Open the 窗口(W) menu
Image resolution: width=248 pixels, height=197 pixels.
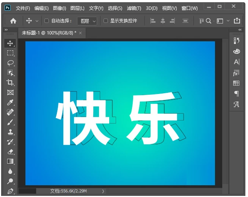coord(190,8)
